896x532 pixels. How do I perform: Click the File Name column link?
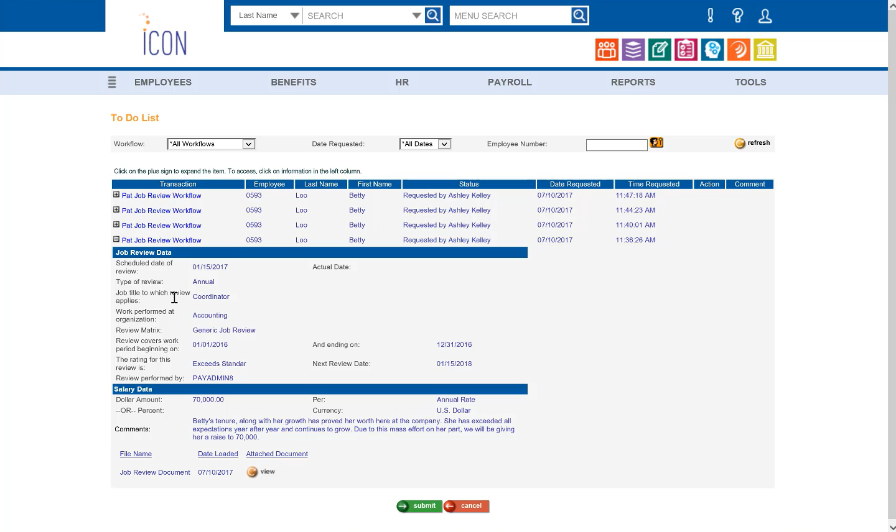click(x=136, y=454)
